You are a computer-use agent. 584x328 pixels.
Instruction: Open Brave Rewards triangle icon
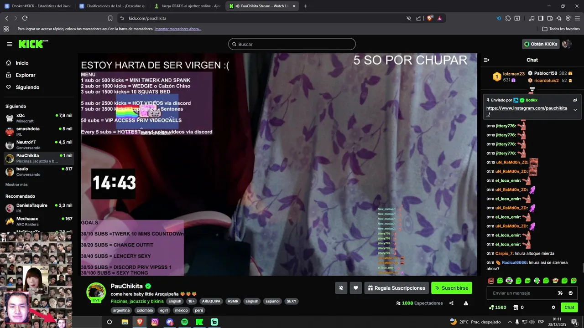439,18
